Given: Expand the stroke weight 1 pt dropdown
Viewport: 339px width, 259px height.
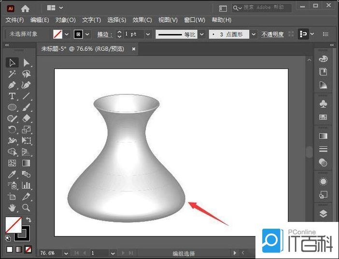Looking at the screenshot, I should pos(148,35).
